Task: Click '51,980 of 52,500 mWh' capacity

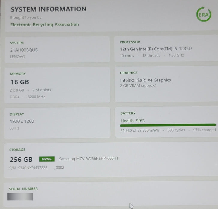Action: (140, 130)
